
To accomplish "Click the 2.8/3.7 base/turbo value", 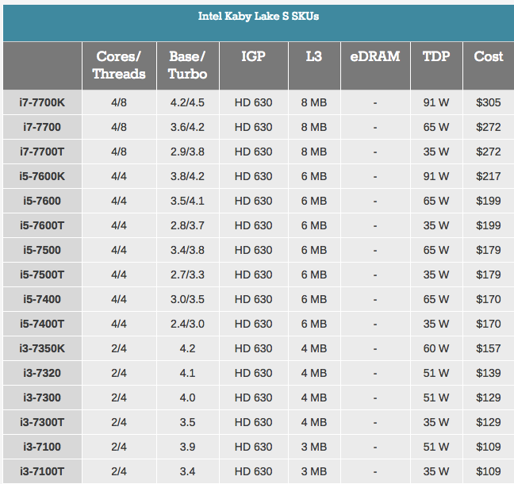I will (187, 225).
